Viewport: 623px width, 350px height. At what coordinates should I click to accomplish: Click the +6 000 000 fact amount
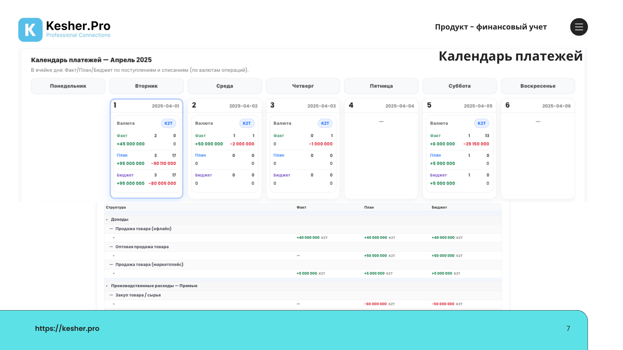[x=443, y=144]
